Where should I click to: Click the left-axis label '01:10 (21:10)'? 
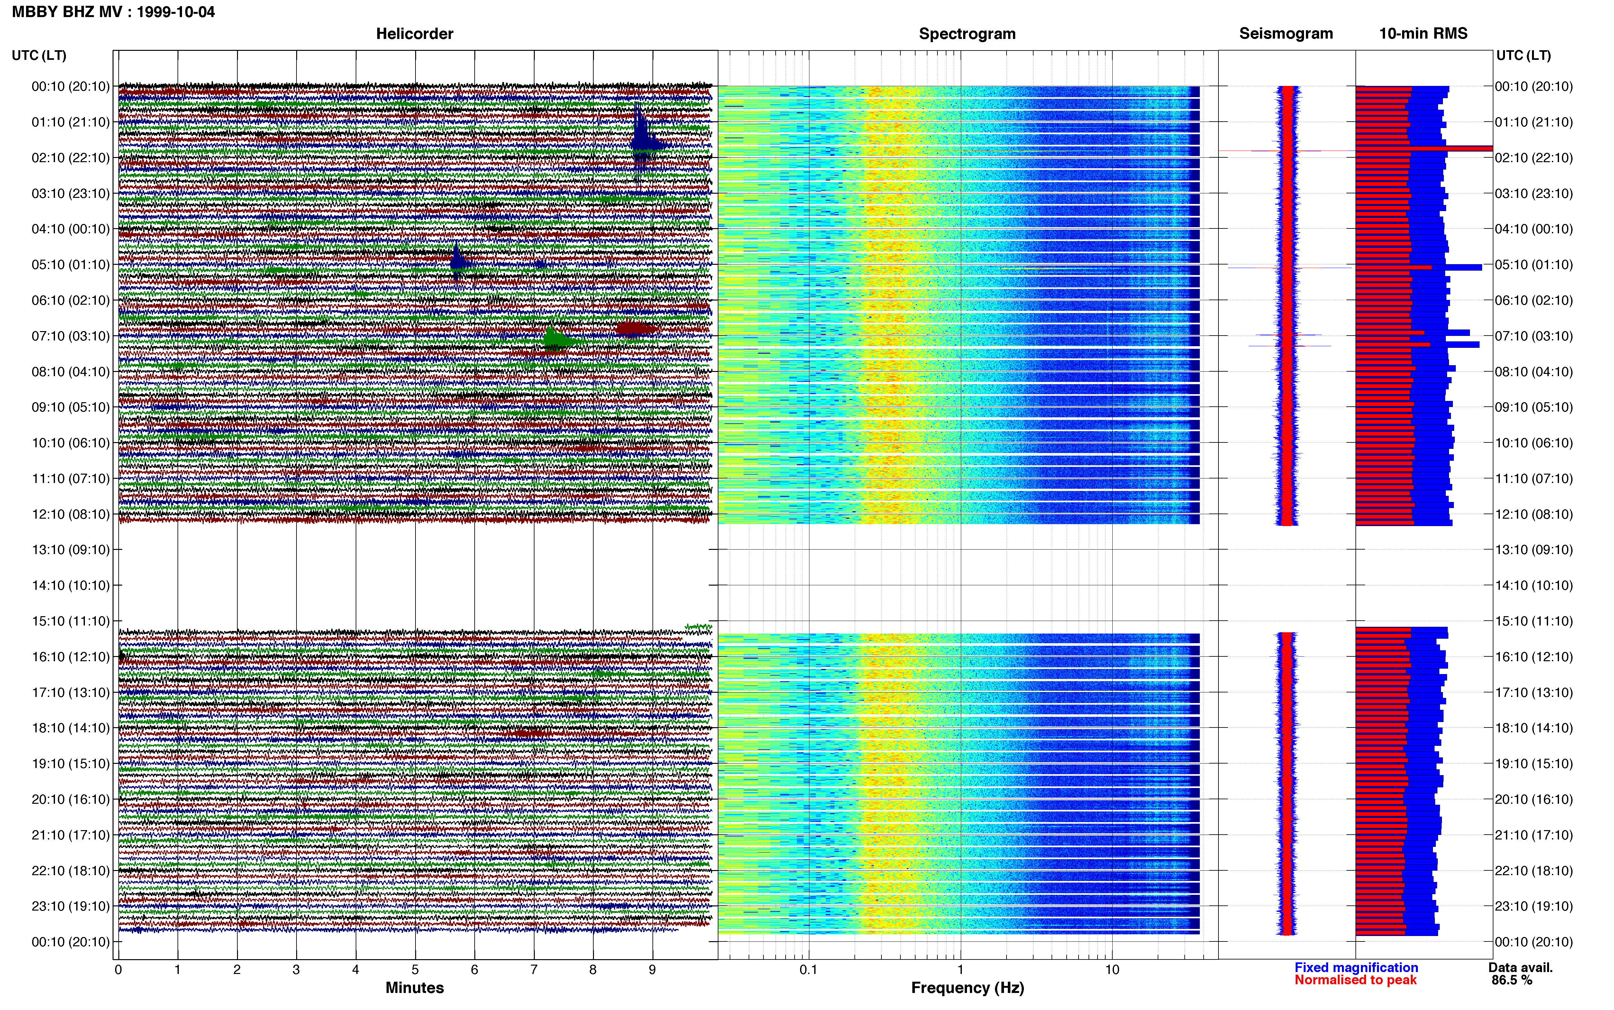71,122
